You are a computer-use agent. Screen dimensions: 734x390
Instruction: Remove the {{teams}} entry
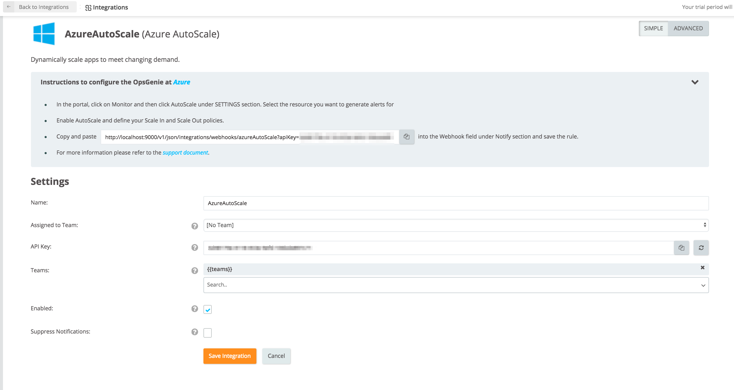click(702, 268)
